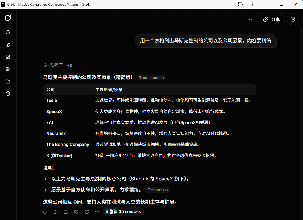Click the user prompt message bubble
The height and width of the screenshot is (220, 303).
[x=206, y=40]
